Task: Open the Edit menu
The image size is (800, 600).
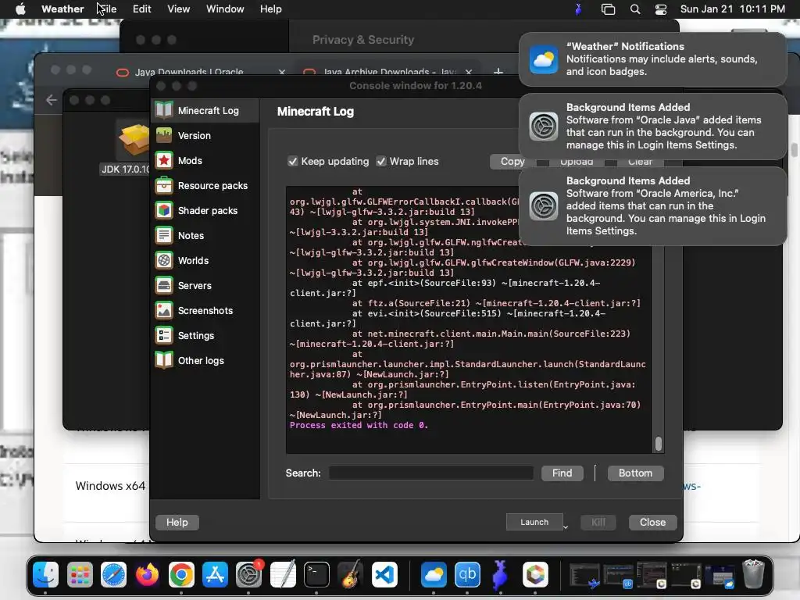Action: (141, 9)
